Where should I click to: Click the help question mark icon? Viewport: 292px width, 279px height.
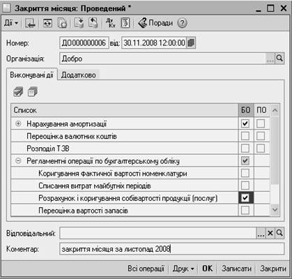click(182, 23)
